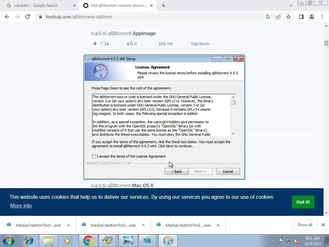Open the Chrome tab search dropdown
Viewport: 329px width, 247px height.
click(290, 5)
